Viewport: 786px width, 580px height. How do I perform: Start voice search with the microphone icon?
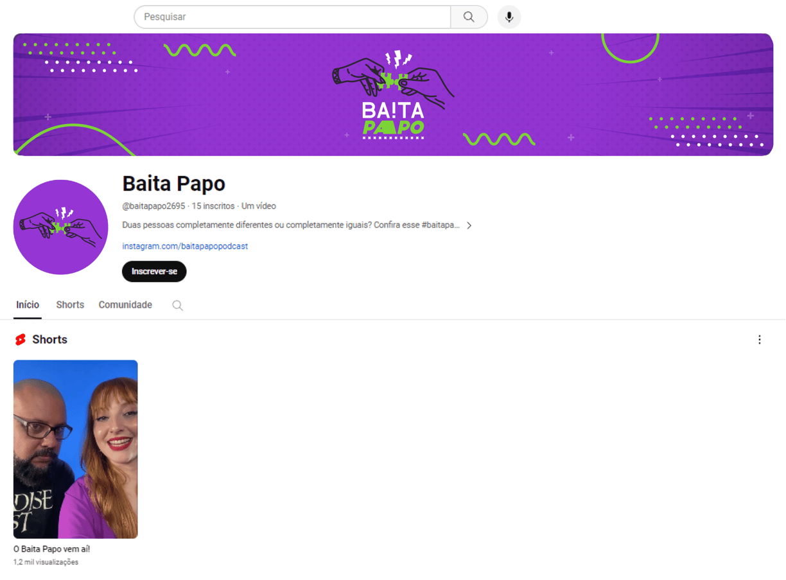pyautogui.click(x=509, y=17)
